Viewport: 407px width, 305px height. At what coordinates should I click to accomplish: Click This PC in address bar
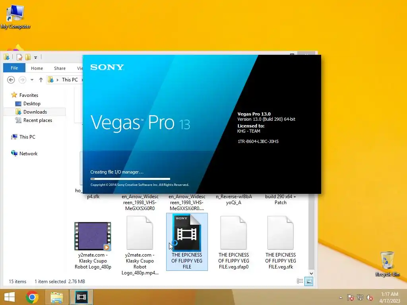pos(70,79)
